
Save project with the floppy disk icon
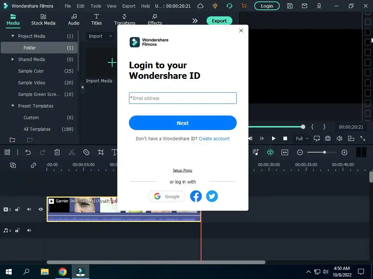click(290, 6)
